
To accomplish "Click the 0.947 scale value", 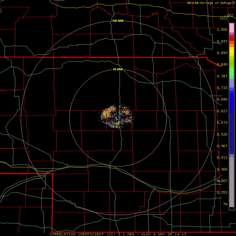I will coord(222,41).
